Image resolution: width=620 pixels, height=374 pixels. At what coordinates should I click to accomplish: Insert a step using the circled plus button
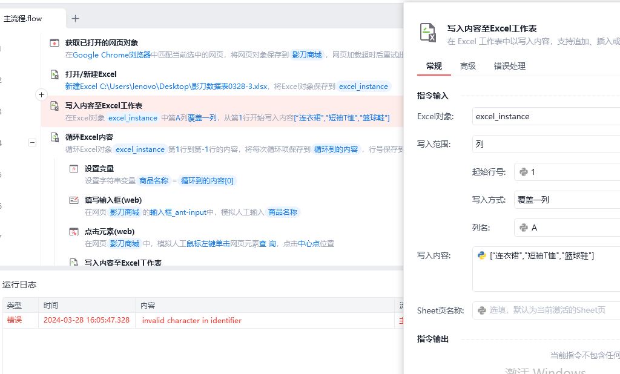point(41,95)
